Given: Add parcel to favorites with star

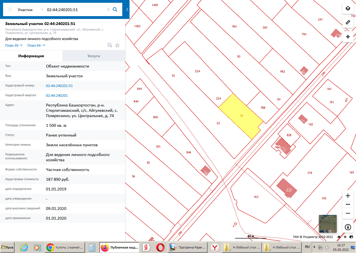Looking at the screenshot, I should 117,45.
